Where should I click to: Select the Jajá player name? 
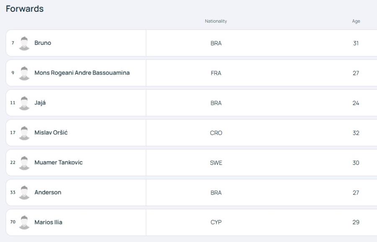click(40, 103)
